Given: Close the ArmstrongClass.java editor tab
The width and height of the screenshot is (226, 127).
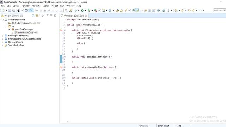Looking at the screenshot, I should coord(86,16).
